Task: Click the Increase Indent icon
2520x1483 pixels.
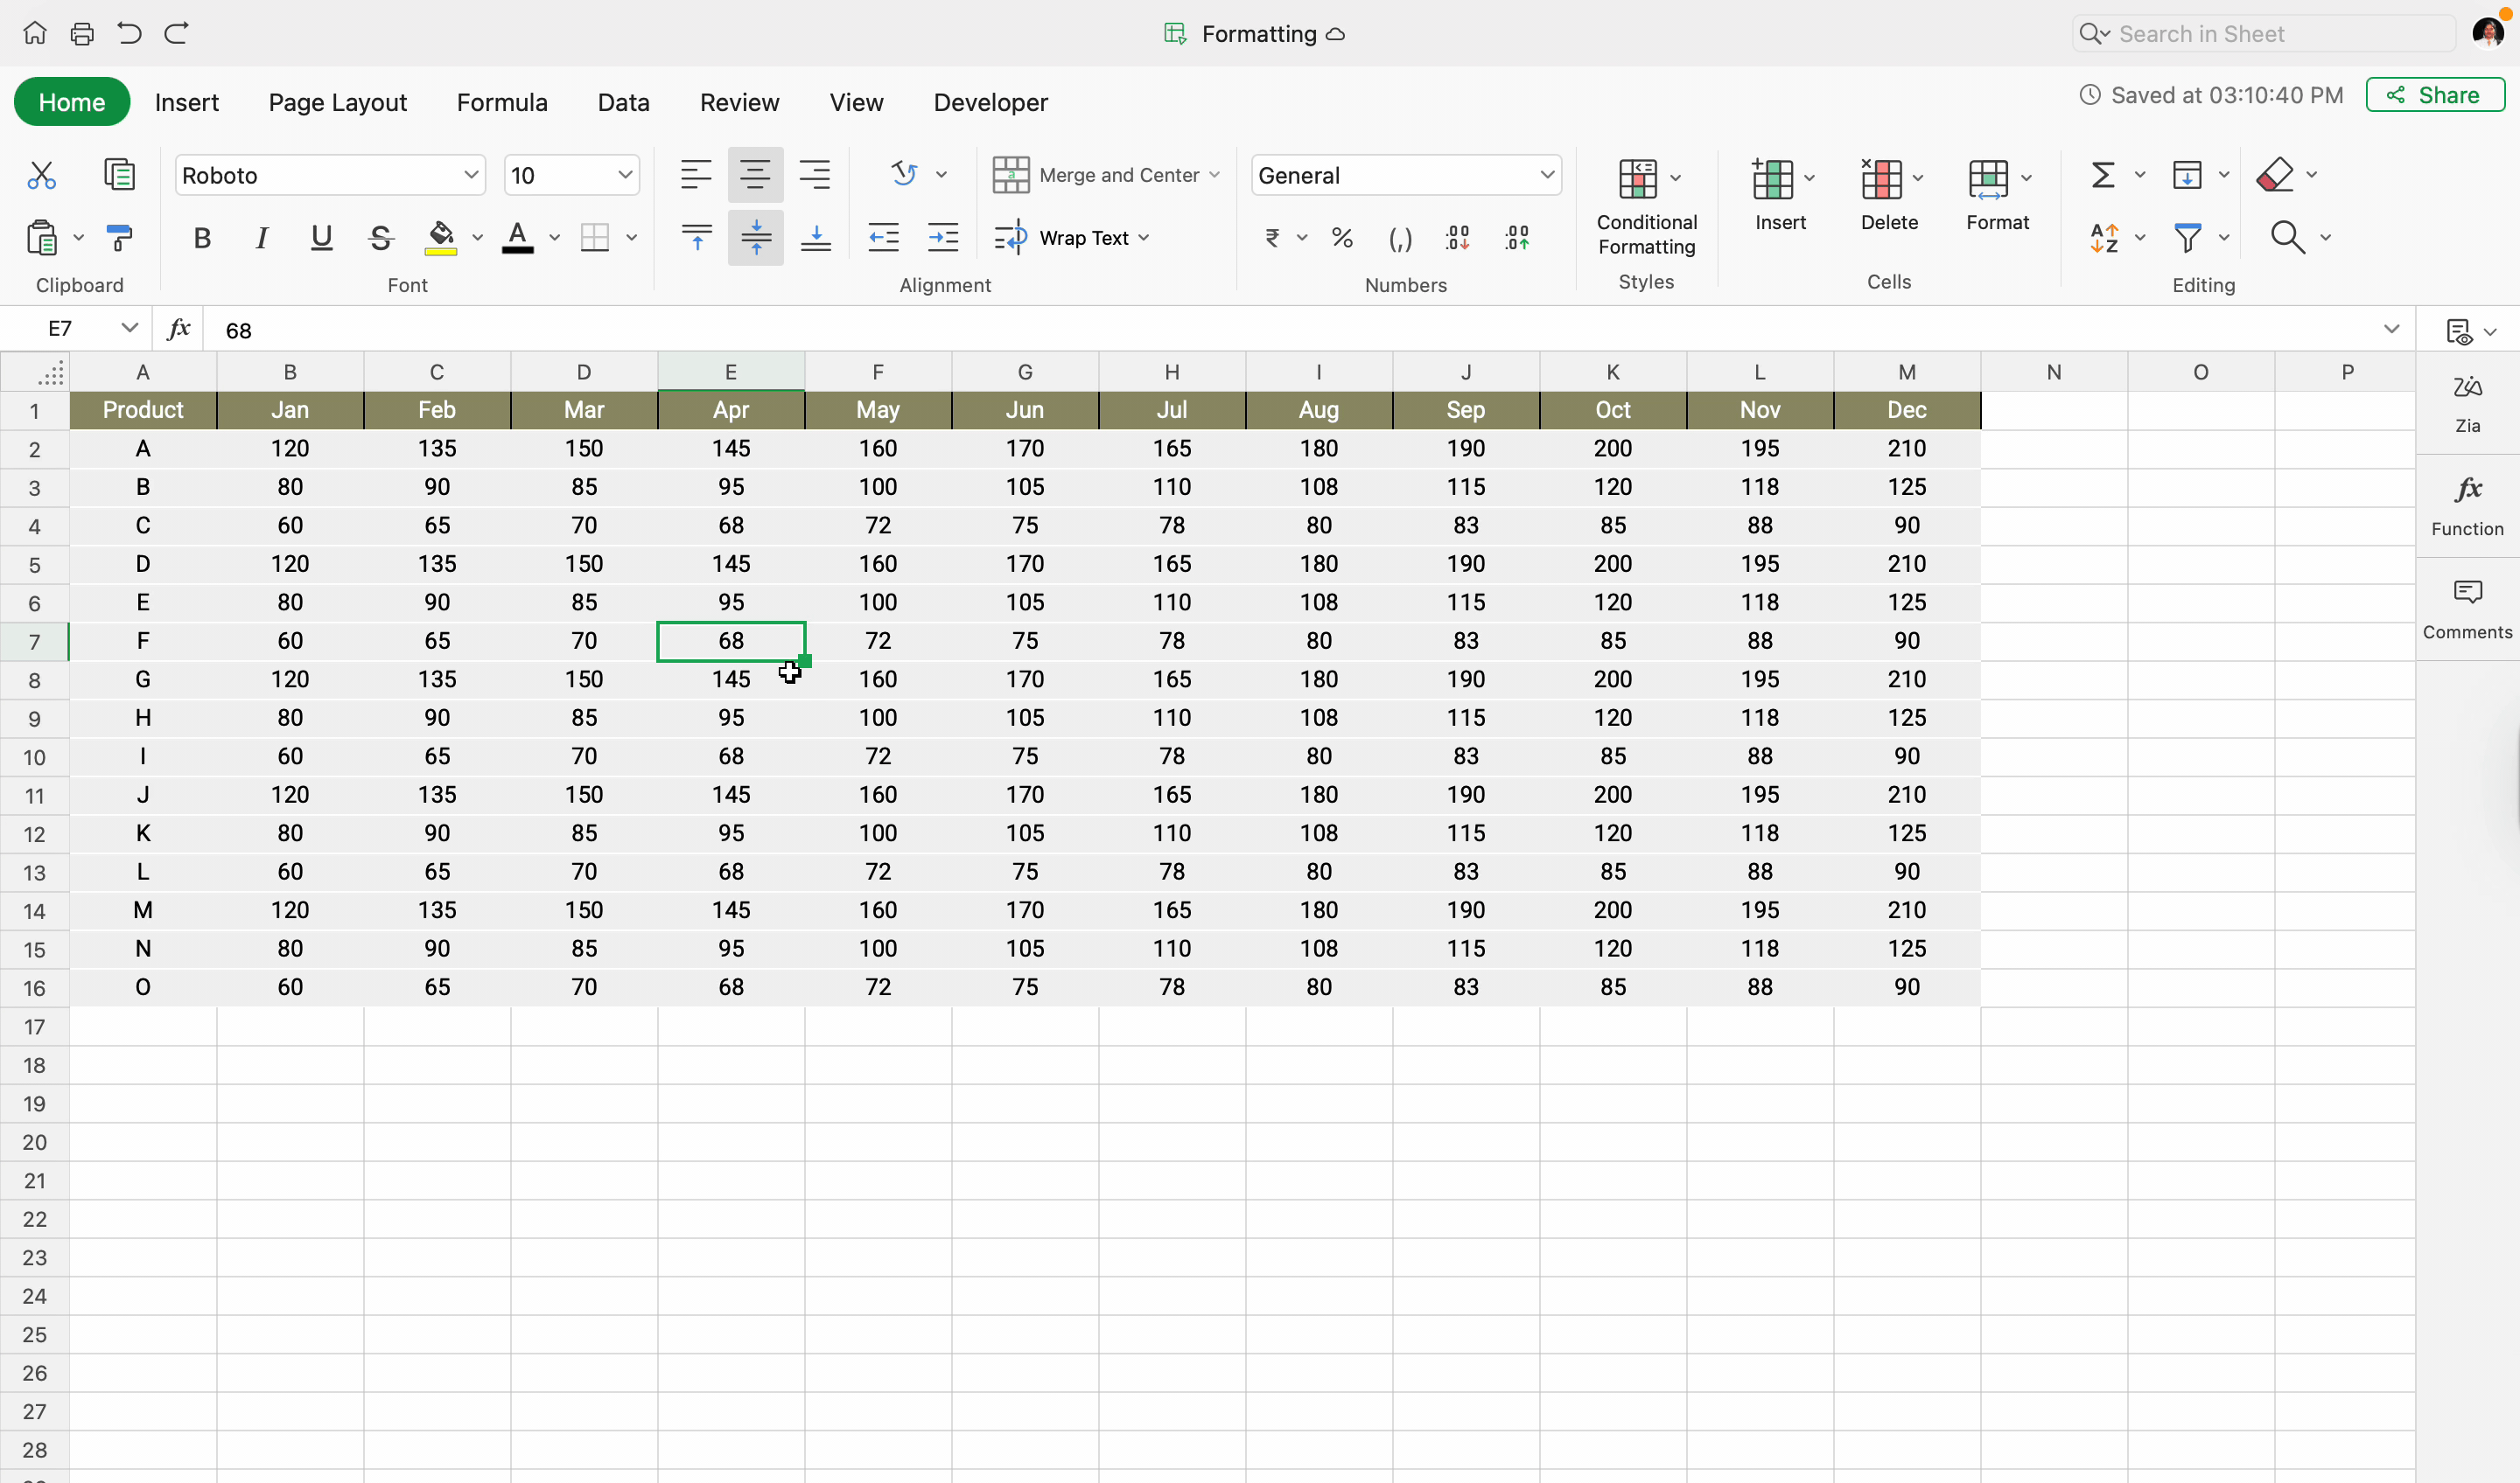Action: [x=942, y=238]
